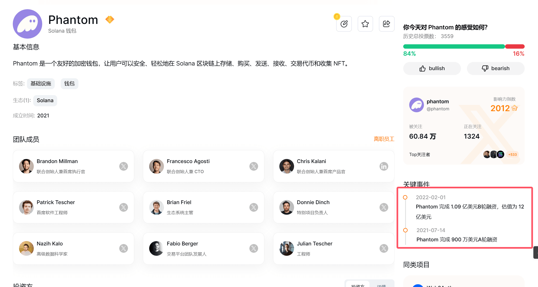Click the phantom avatar in the influence card
538x287 pixels.
pyautogui.click(x=416, y=105)
